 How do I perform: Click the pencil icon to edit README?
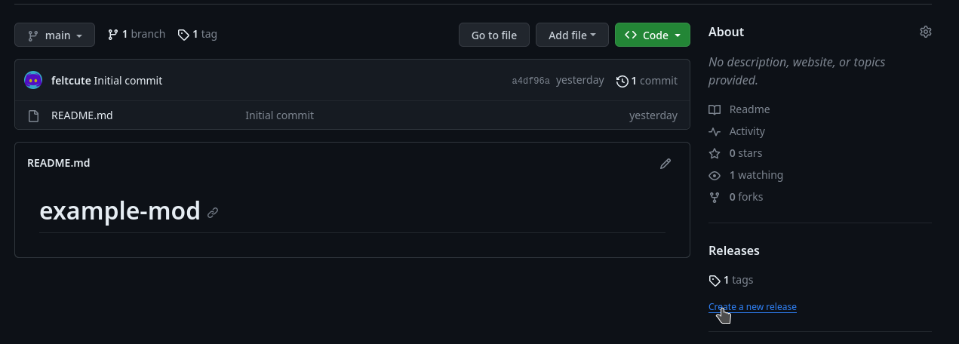(x=665, y=164)
